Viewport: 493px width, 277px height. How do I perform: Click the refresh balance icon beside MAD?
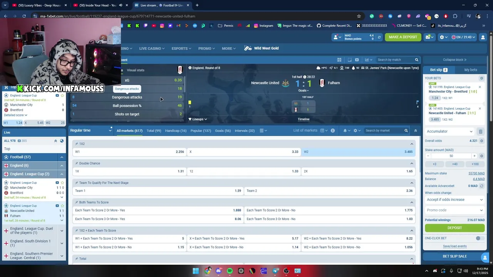(379, 37)
